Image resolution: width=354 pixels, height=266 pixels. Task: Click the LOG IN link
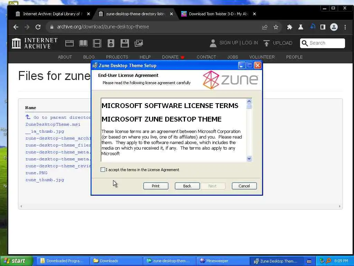click(x=250, y=43)
